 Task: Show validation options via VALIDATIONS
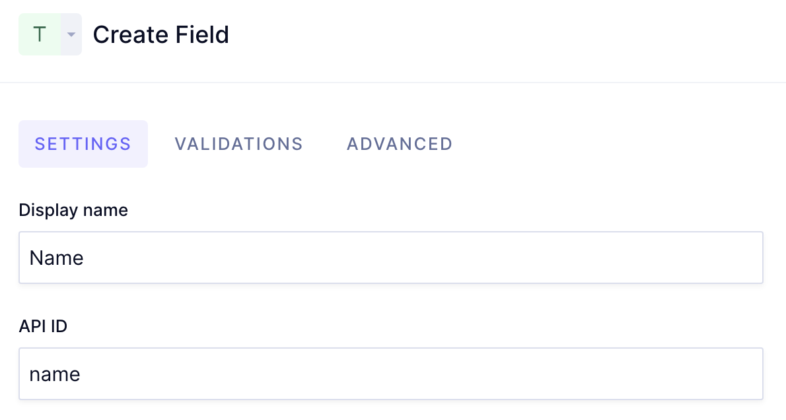pyautogui.click(x=238, y=144)
